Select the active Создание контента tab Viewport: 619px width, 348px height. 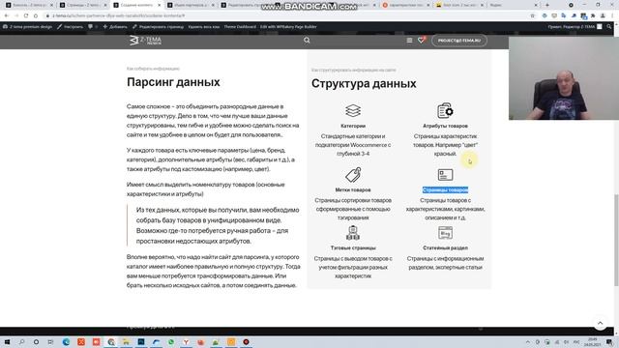[136, 5]
